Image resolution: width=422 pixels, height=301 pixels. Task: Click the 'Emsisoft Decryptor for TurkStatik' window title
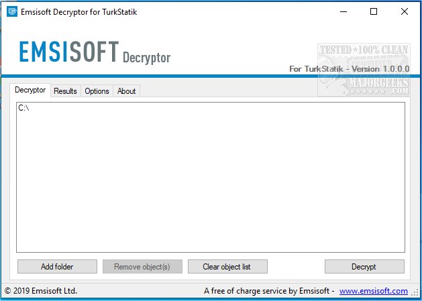pos(79,12)
